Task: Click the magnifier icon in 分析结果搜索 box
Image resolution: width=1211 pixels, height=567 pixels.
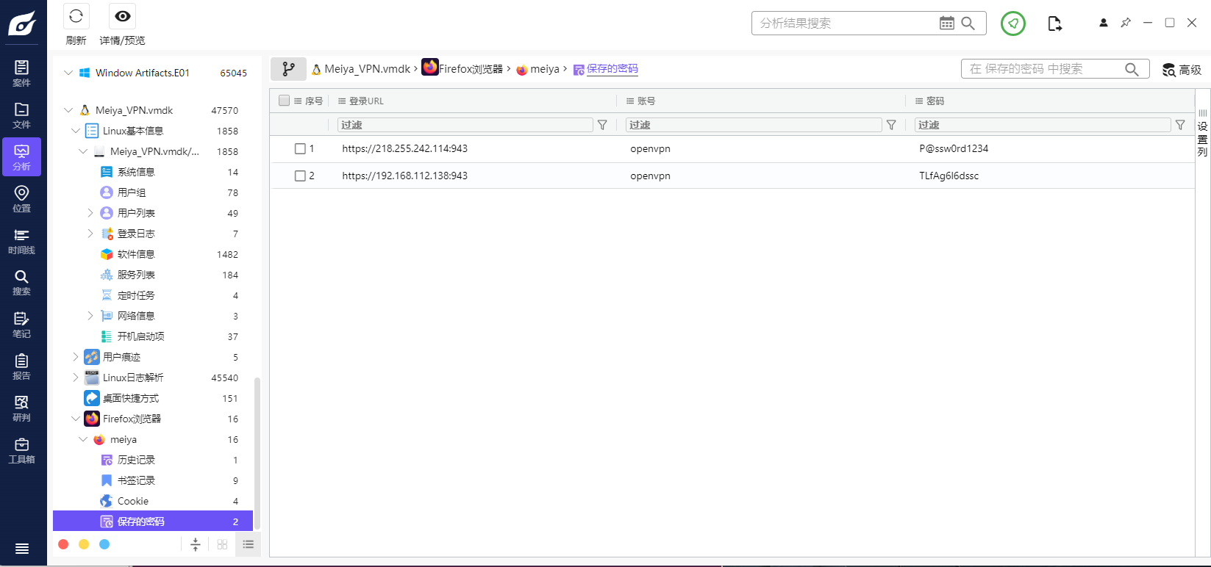Action: [968, 24]
